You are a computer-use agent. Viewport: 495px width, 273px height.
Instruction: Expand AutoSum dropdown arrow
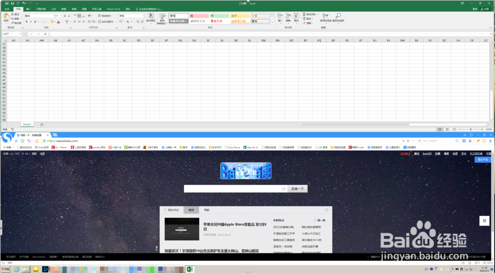tap(318, 14)
